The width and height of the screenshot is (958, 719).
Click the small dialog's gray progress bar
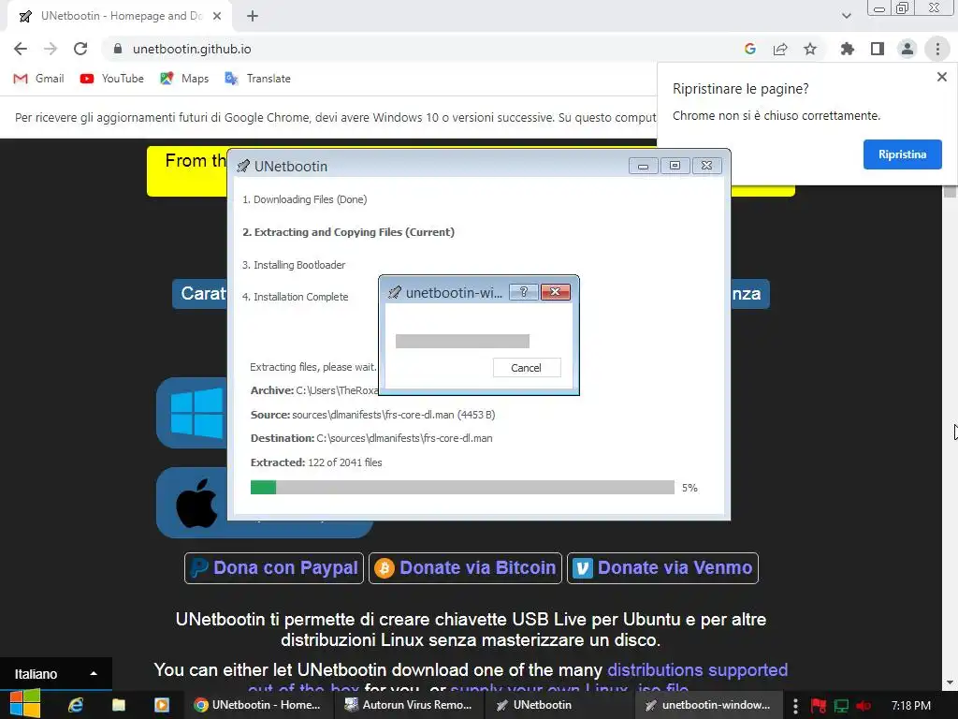462,341
